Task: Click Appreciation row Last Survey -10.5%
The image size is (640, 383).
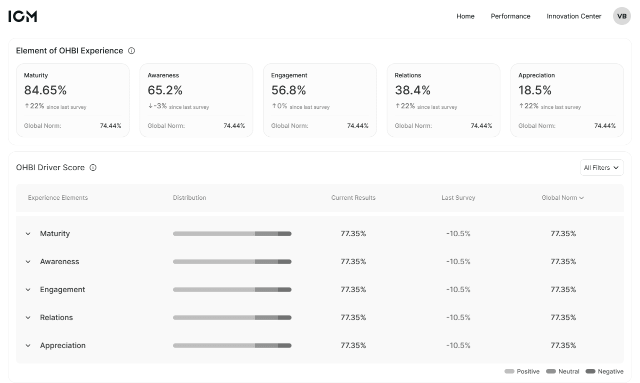Action: (x=458, y=346)
